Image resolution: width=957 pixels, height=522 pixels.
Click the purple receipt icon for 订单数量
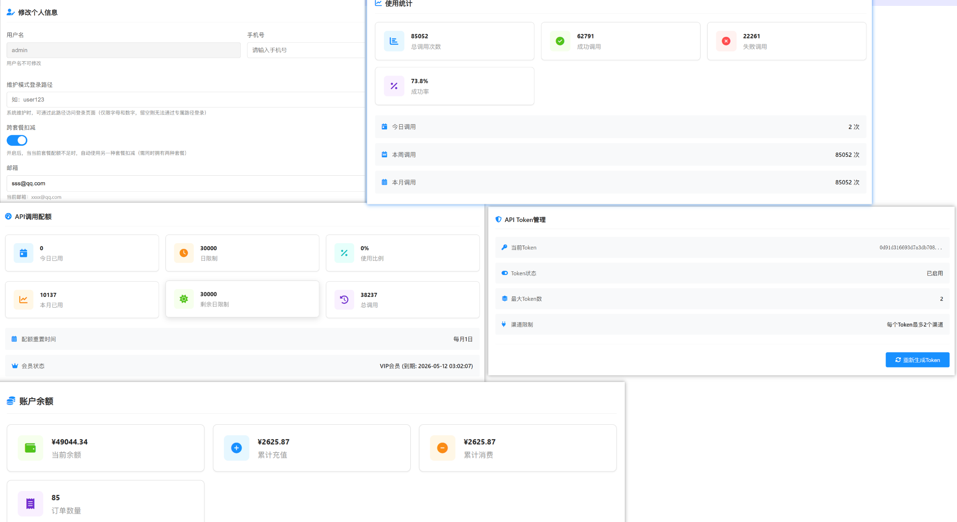point(30,504)
